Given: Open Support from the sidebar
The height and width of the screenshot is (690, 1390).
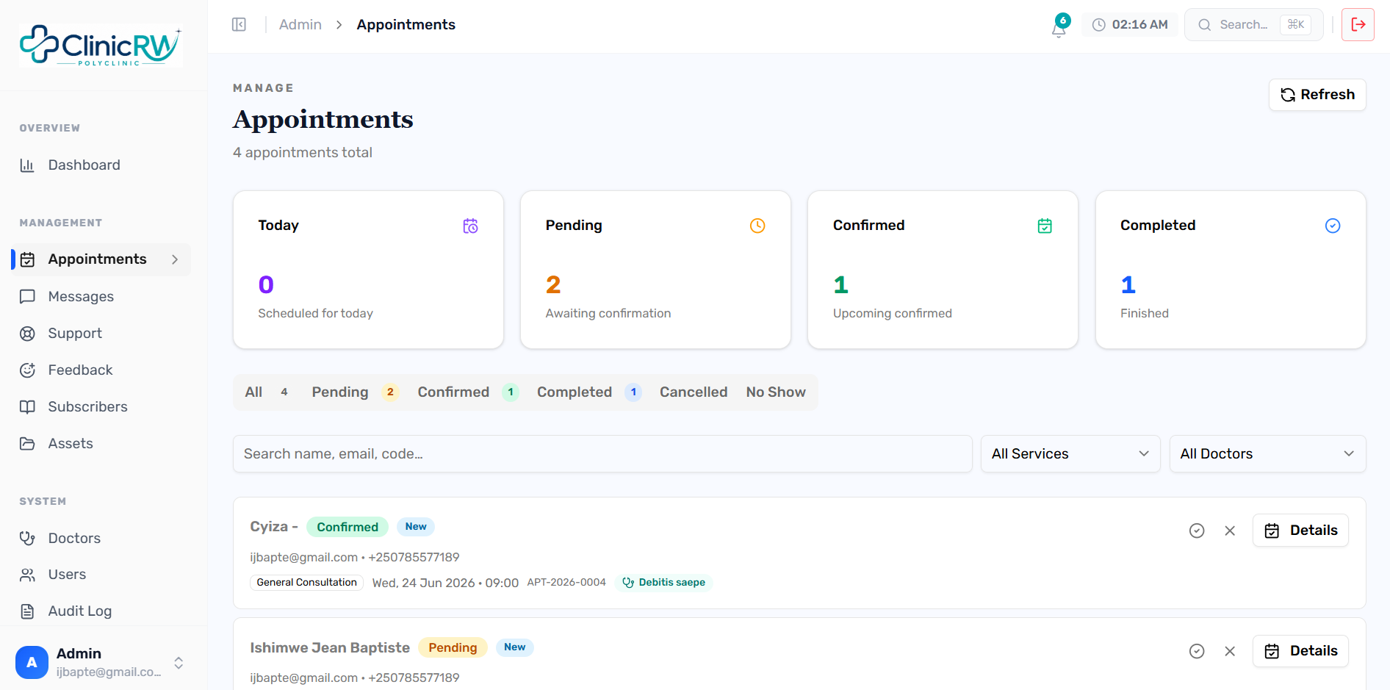Looking at the screenshot, I should click(101, 334).
